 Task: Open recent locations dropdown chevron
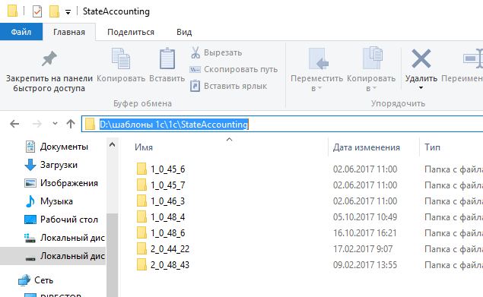point(55,124)
